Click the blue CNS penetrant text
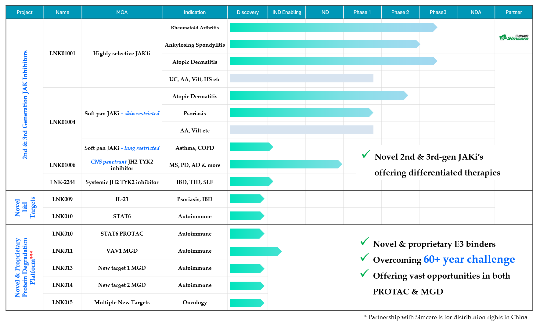This screenshot has width=540, height=321. pos(109,162)
